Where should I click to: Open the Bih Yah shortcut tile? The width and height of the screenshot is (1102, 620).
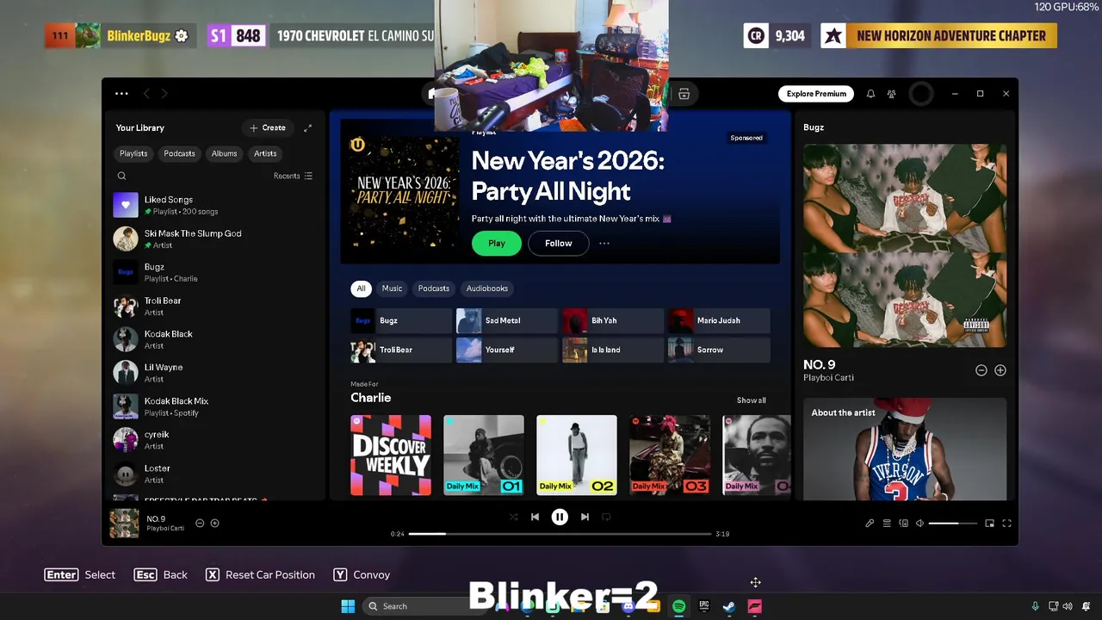click(x=613, y=320)
